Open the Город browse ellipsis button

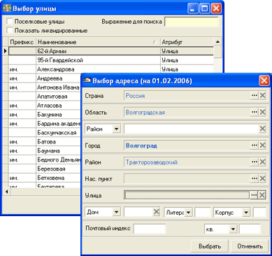(255, 145)
